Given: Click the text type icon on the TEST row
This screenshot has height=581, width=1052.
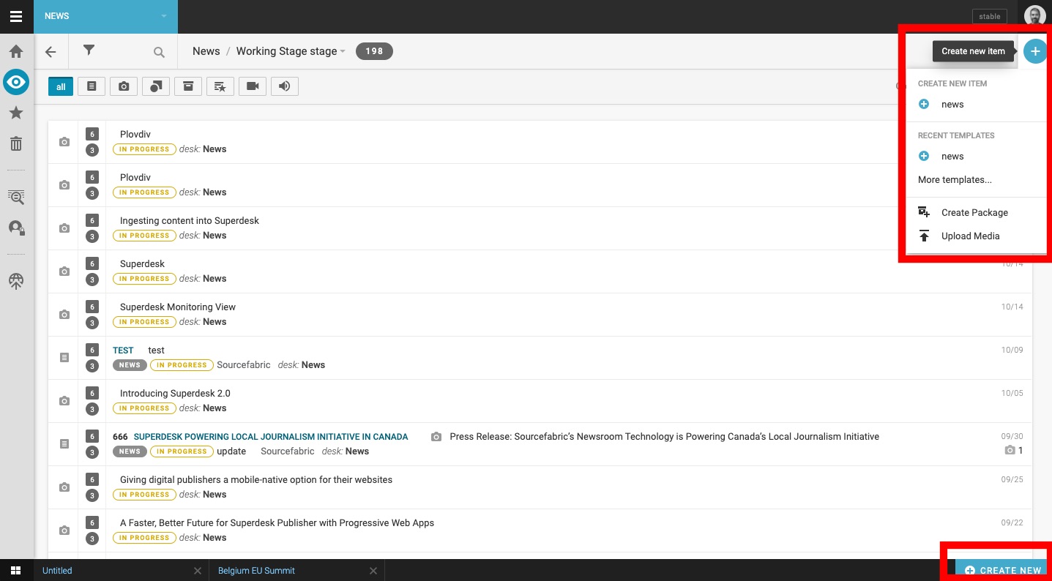Looking at the screenshot, I should tap(64, 358).
